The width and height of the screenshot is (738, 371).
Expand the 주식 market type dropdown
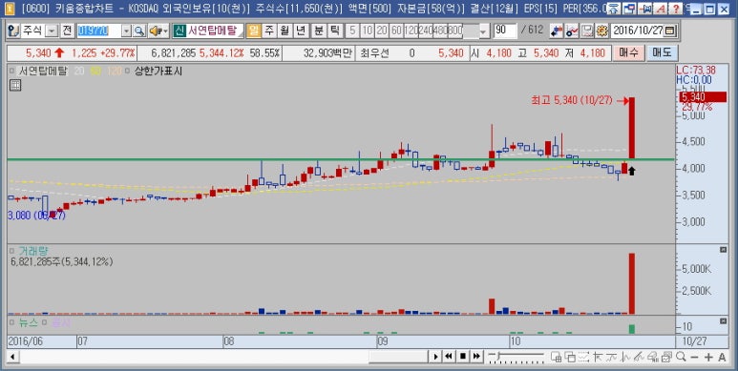tap(52, 31)
